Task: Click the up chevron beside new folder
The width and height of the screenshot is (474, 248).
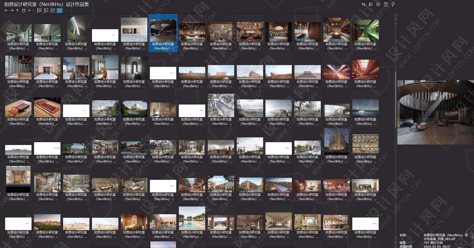Action: click(29, 11)
